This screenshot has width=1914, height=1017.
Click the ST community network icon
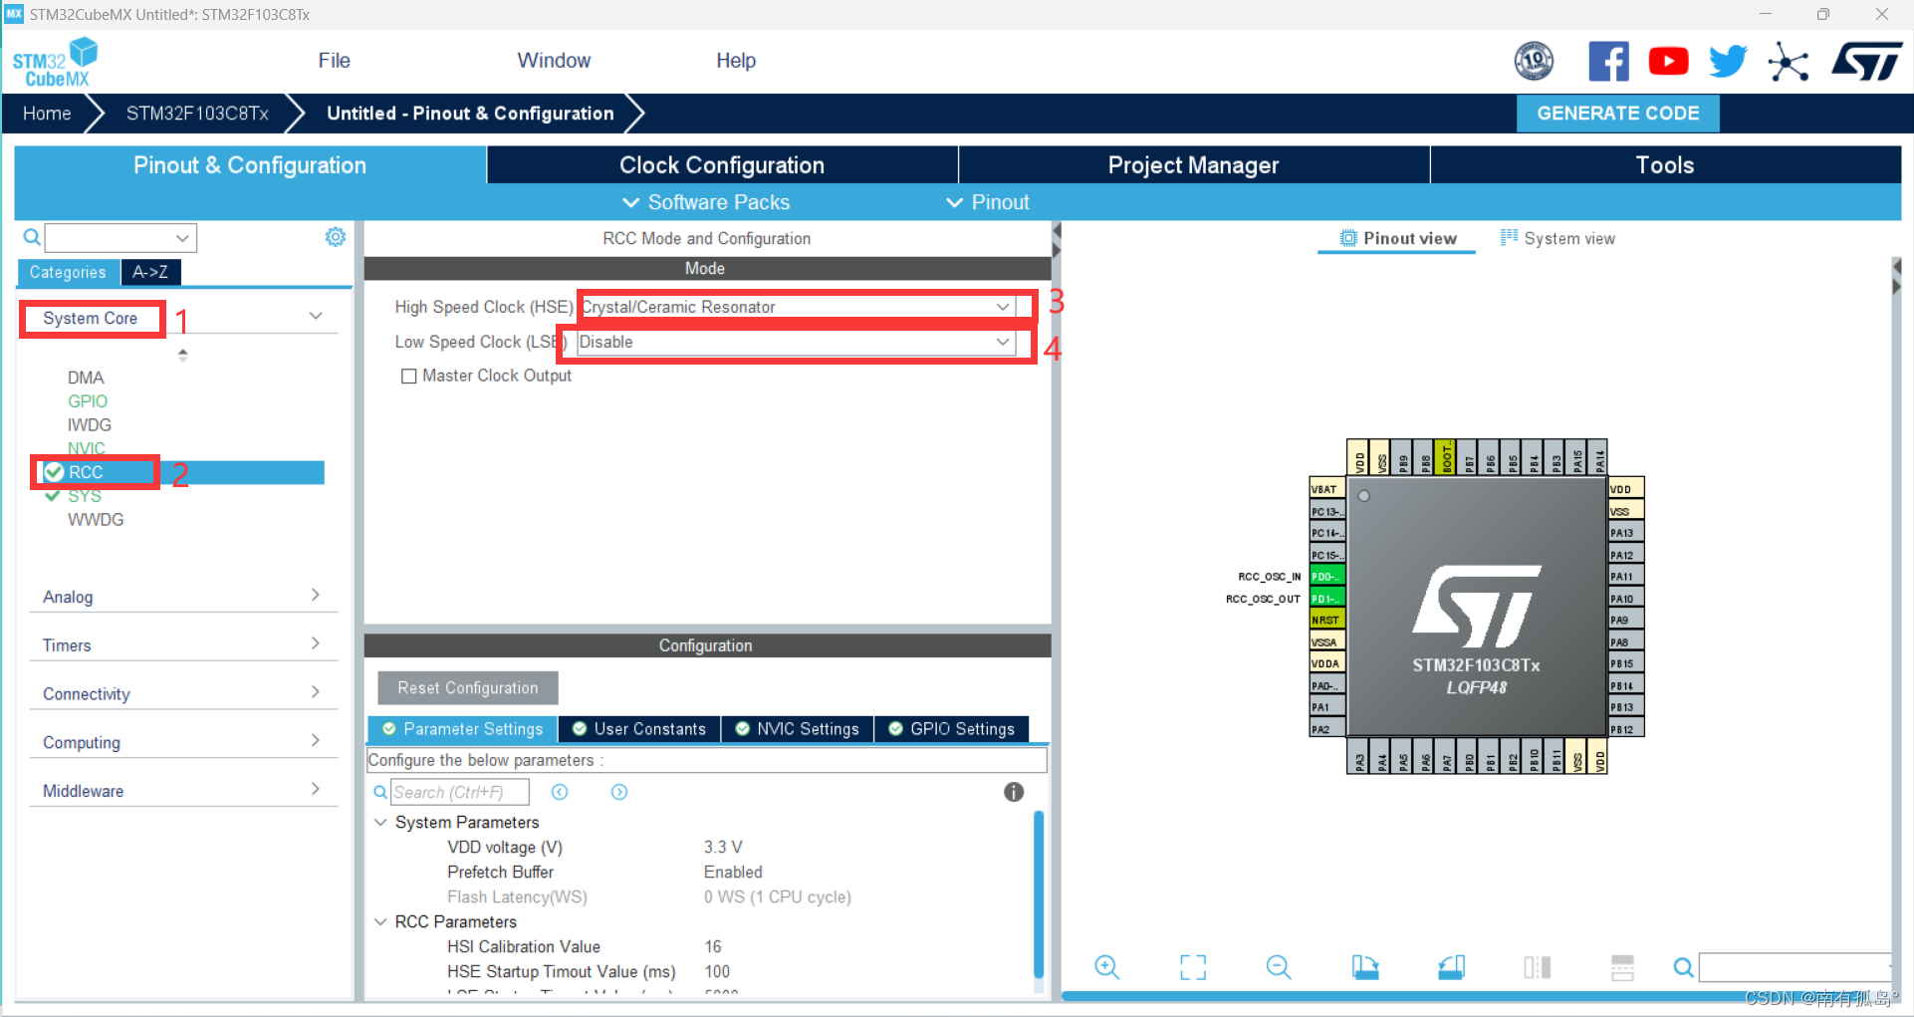(1789, 62)
